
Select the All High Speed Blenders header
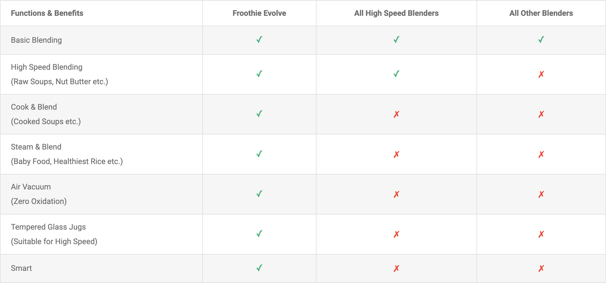396,13
